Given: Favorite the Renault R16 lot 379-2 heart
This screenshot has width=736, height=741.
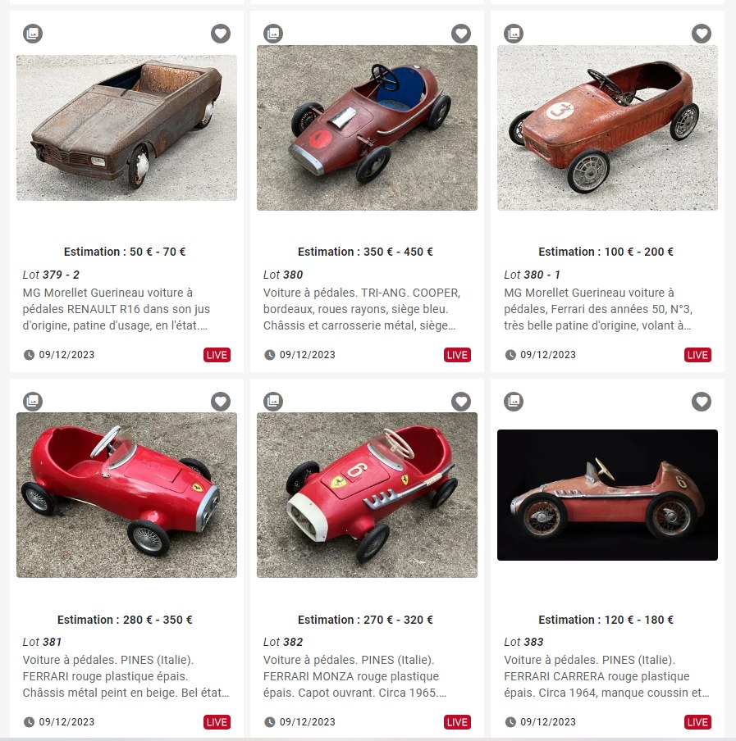Looking at the screenshot, I should pos(221,34).
